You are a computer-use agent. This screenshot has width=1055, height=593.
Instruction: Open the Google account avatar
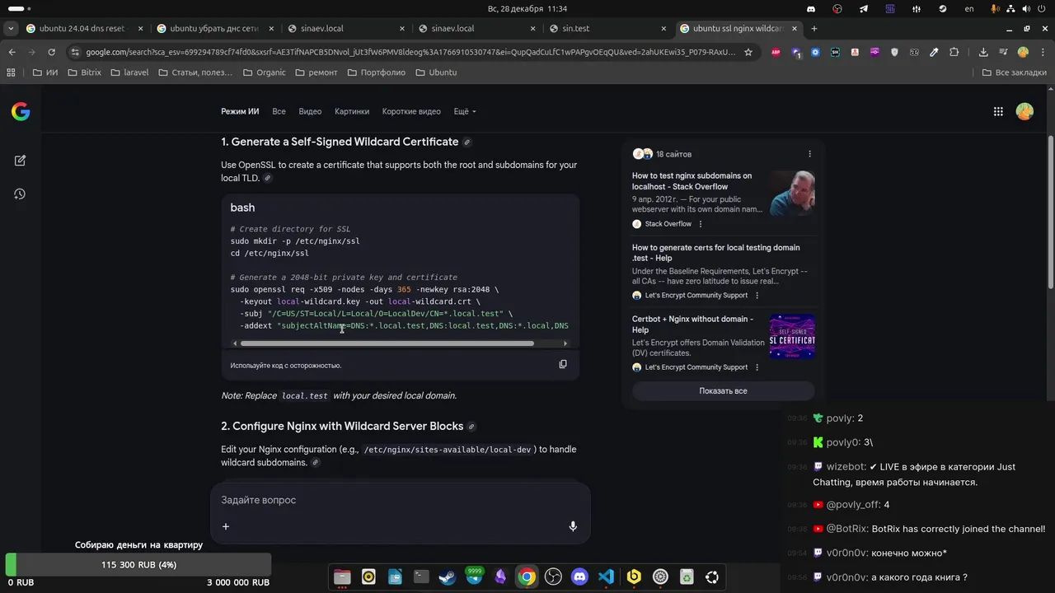pos(1025,111)
